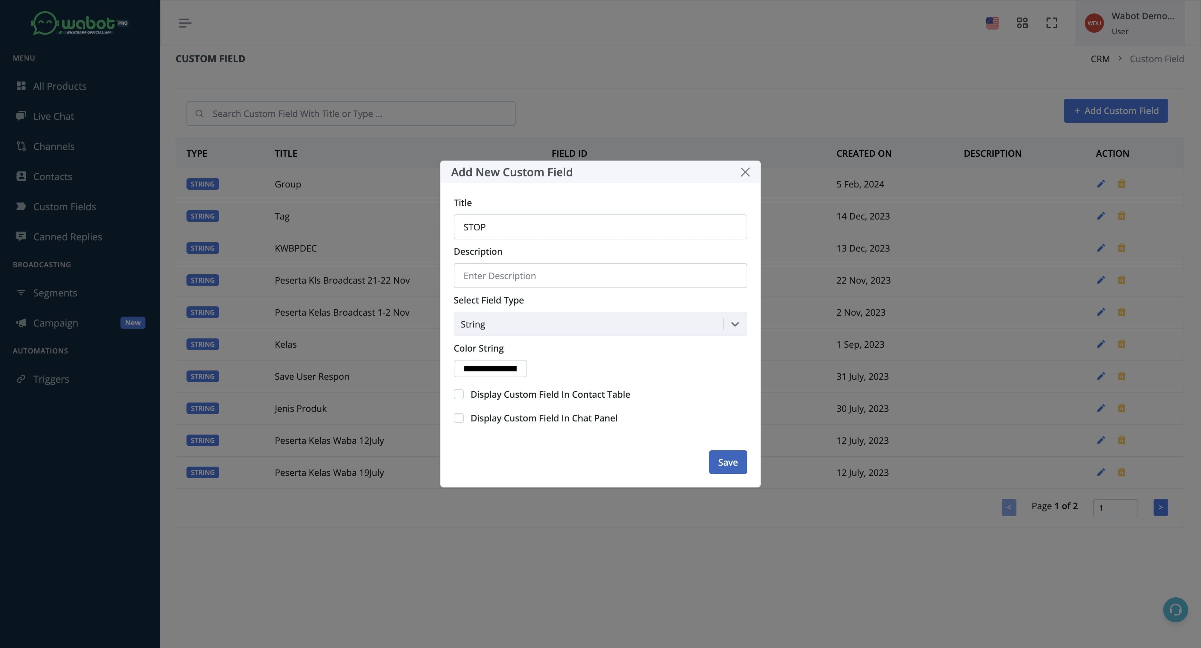Click the 31 July, 2023 row delete icon
1201x648 pixels.
pyautogui.click(x=1121, y=376)
